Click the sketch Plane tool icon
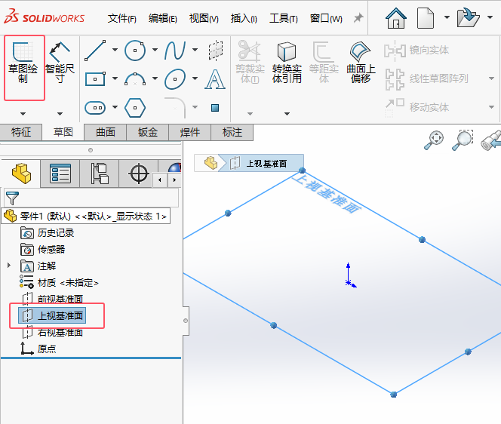Screen dimensions: 501x424 click(x=216, y=50)
